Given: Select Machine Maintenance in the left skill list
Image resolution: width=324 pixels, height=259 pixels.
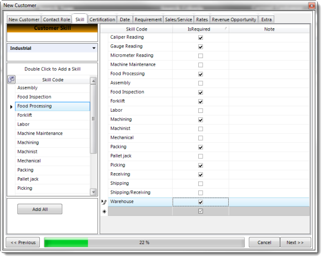Looking at the screenshot, I should pyautogui.click(x=53, y=133).
